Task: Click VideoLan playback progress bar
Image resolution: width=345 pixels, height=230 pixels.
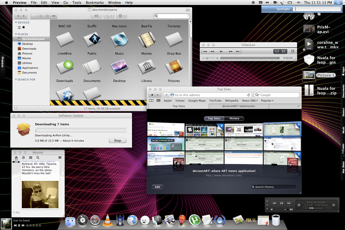Action: pos(250,58)
